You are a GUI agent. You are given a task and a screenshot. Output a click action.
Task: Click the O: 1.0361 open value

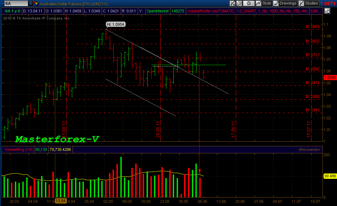pos(53,11)
